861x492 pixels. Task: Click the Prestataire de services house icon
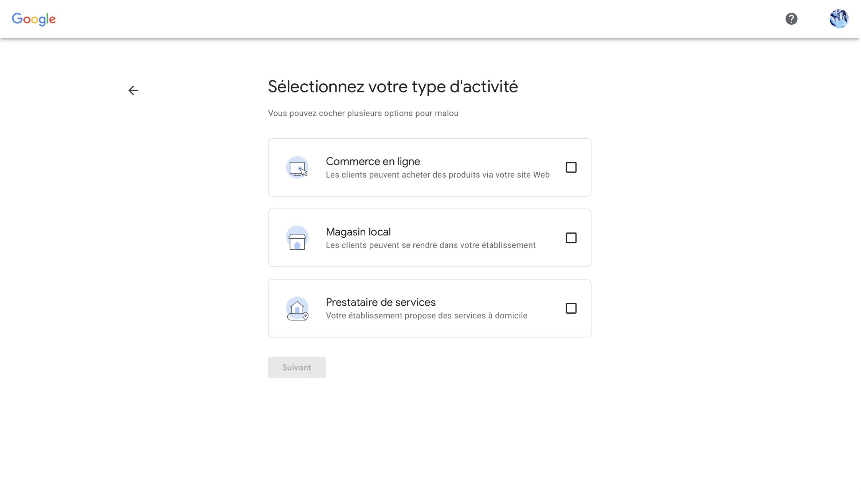(297, 309)
